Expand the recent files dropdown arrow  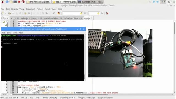[13, 13]
